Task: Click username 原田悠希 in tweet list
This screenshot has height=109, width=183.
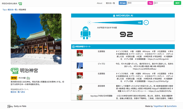Action: (x=101, y=86)
